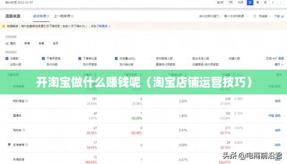This screenshot has width=287, height=164.
Task: Click the 直通车 source row label
Action: click(17, 116)
